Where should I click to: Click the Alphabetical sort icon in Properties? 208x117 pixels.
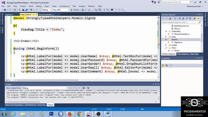(x=167, y=66)
